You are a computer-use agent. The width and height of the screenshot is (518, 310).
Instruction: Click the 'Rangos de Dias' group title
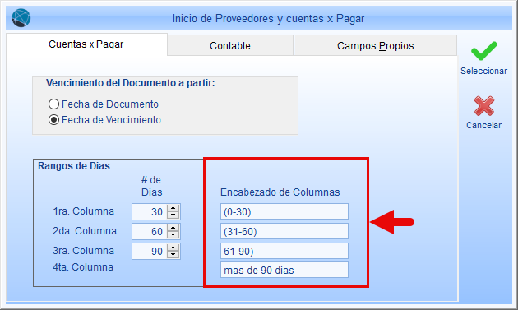[x=74, y=166]
